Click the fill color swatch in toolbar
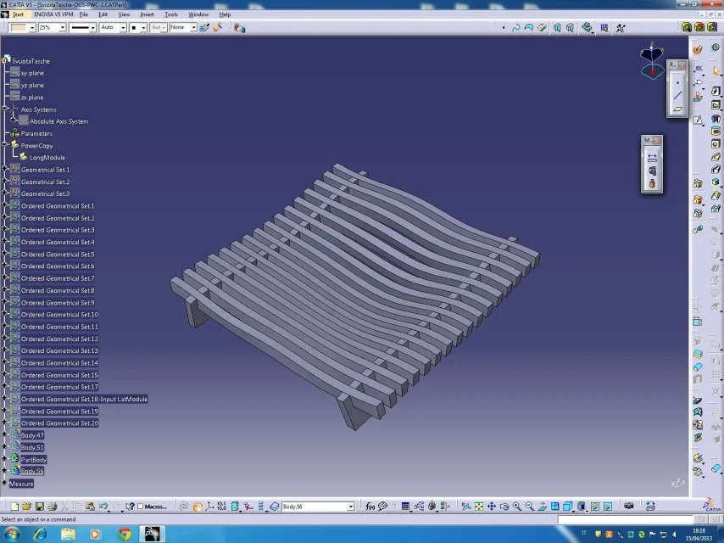The width and height of the screenshot is (724, 543). pyautogui.click(x=19, y=28)
